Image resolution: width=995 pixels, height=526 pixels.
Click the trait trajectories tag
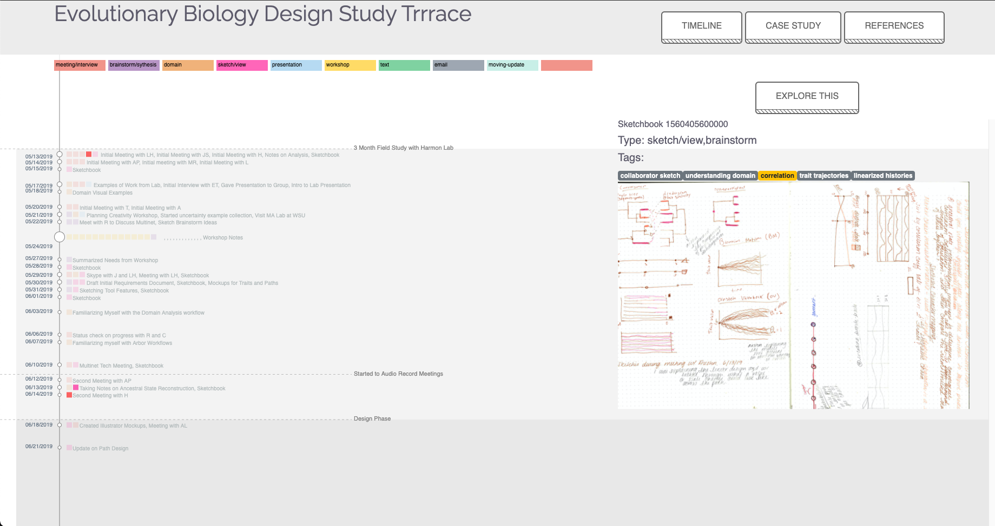click(x=823, y=176)
